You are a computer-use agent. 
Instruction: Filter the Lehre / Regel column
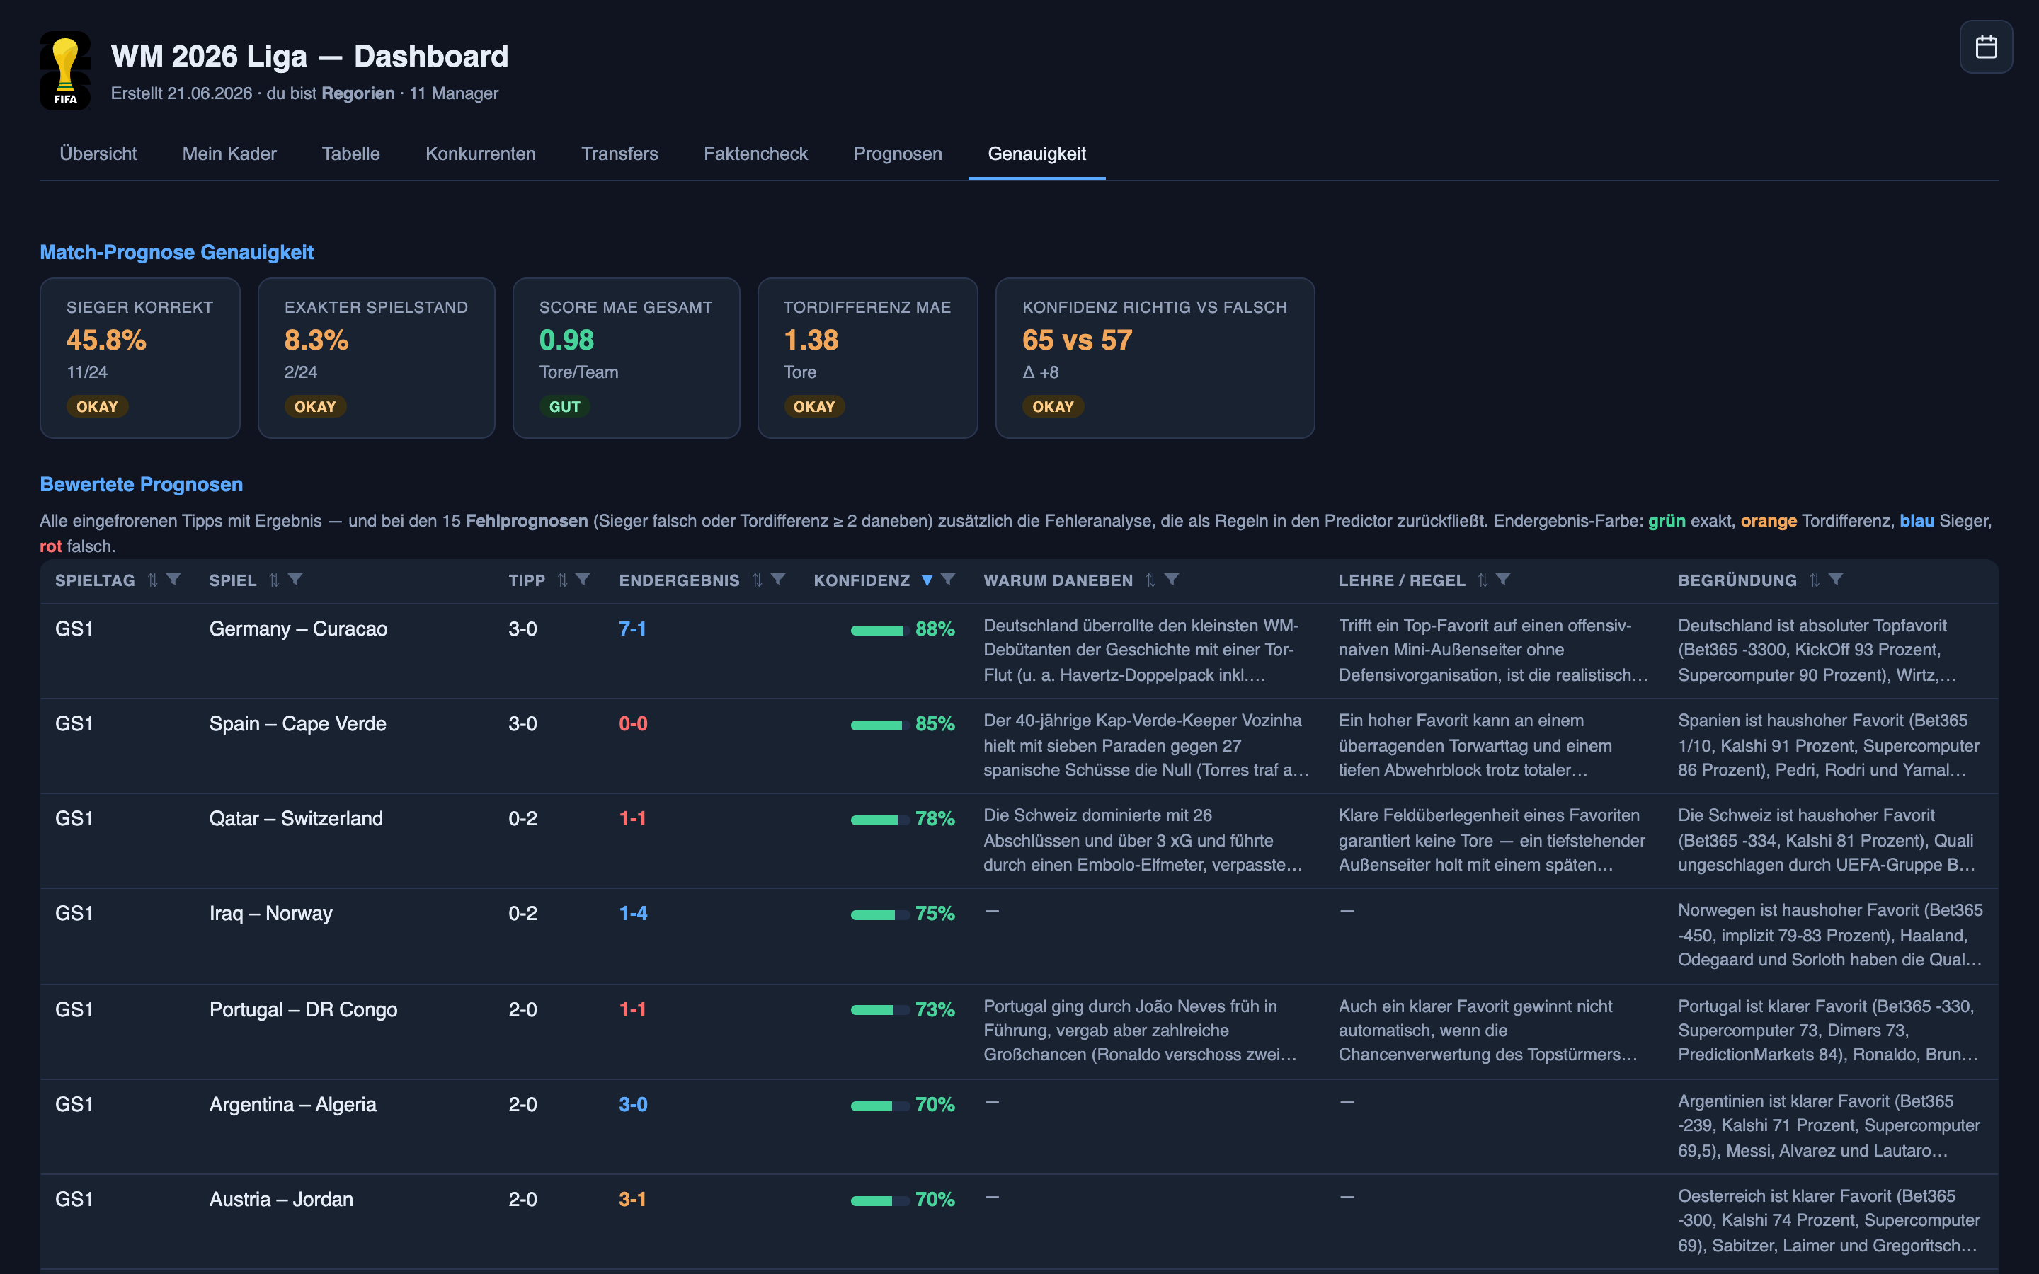pyautogui.click(x=1503, y=580)
